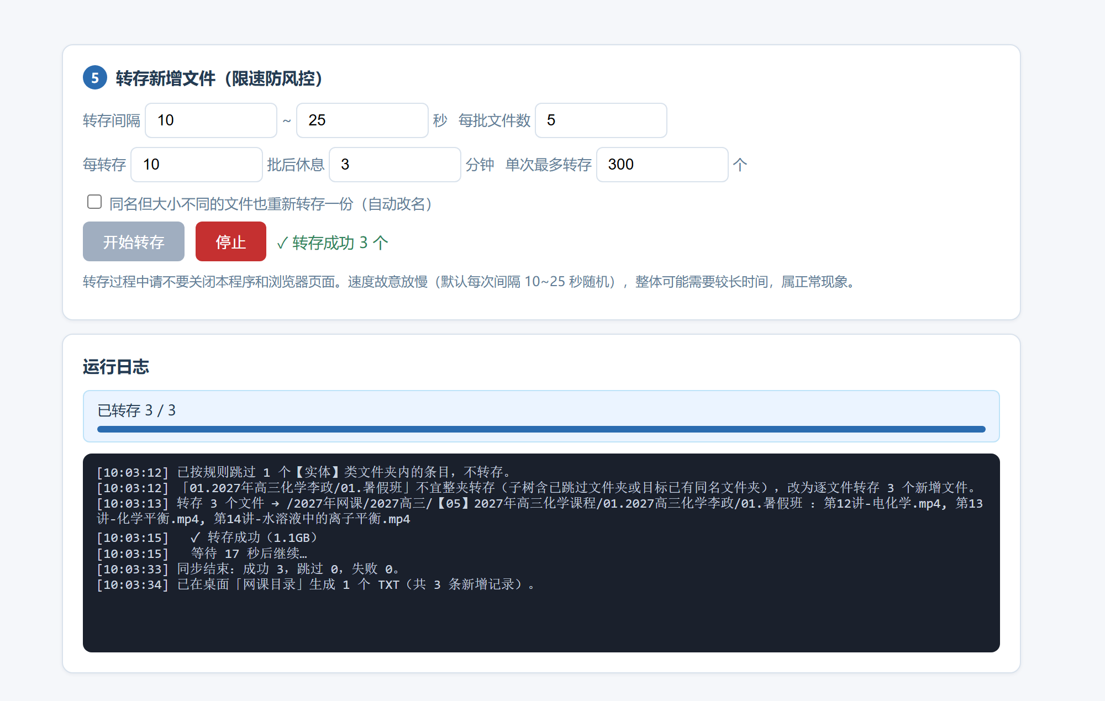
Task: Focus the maximum transfer interval field showing 25
Action: [362, 120]
